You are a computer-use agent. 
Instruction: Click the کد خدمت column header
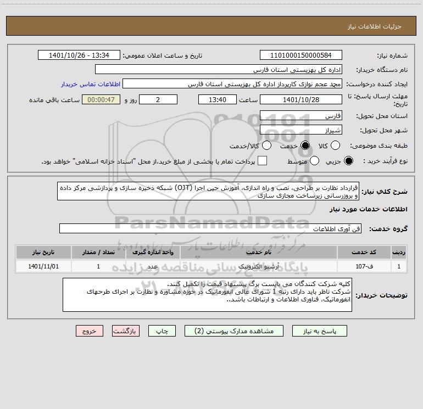pos(364,252)
